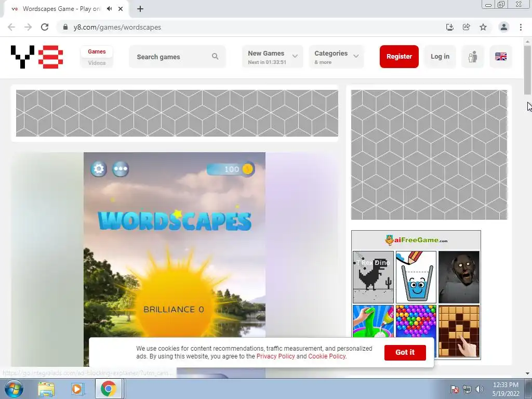Open the slime game thumbnail
The height and width of the screenshot is (399, 532).
click(373, 321)
